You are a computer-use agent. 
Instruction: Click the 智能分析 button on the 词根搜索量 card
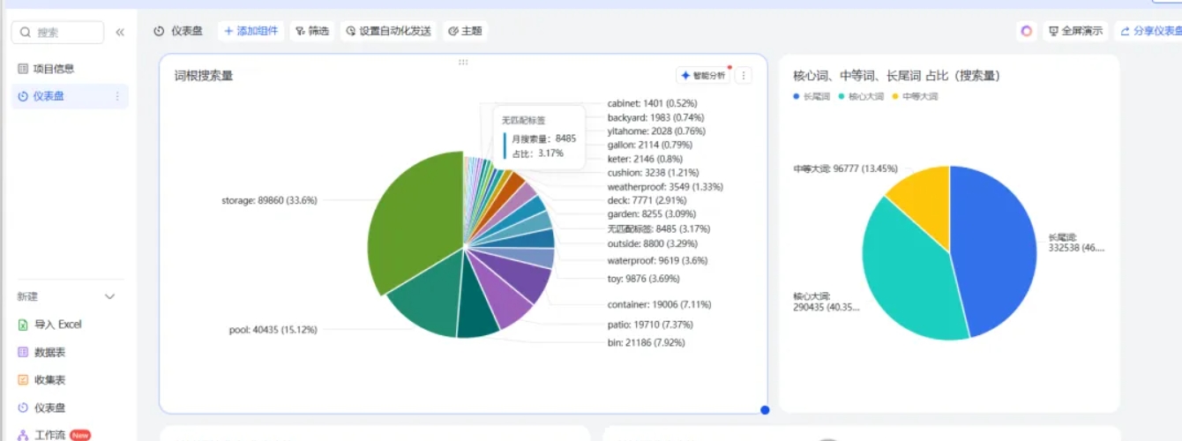(703, 76)
